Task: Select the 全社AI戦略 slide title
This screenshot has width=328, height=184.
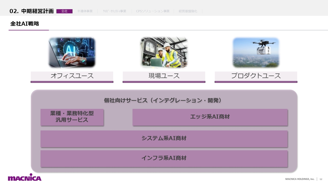Action: coord(25,24)
